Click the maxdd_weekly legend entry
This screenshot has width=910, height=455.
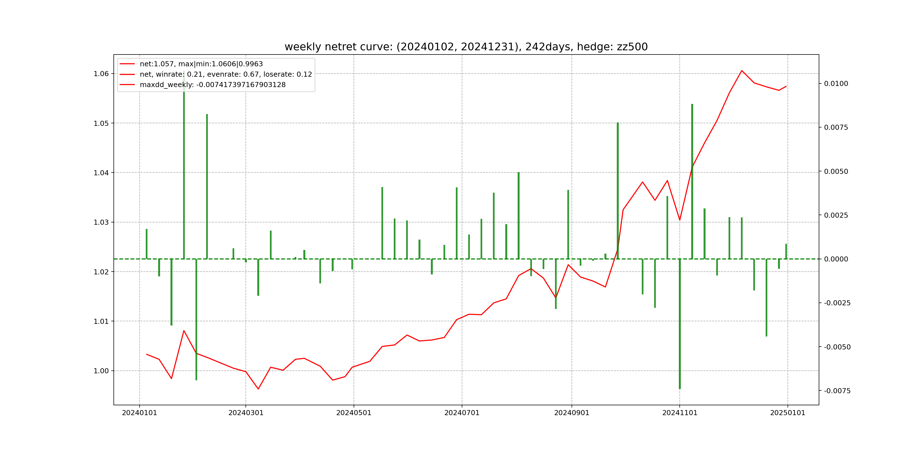pyautogui.click(x=212, y=85)
